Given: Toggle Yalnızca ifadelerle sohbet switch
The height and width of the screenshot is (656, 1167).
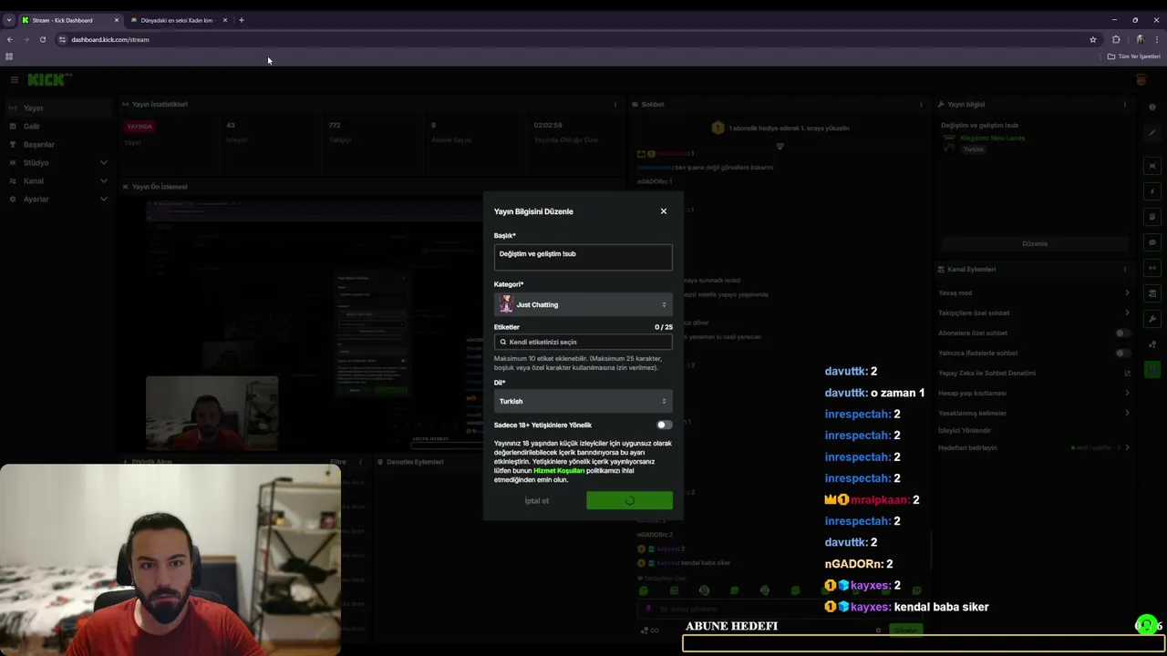Looking at the screenshot, I should click(1123, 353).
